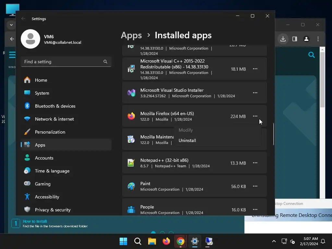Select the Apps sidebar item
The height and width of the screenshot is (249, 332).
[66, 145]
